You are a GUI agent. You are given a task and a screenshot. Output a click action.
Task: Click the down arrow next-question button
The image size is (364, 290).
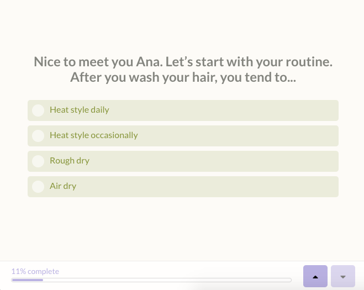[342, 276]
